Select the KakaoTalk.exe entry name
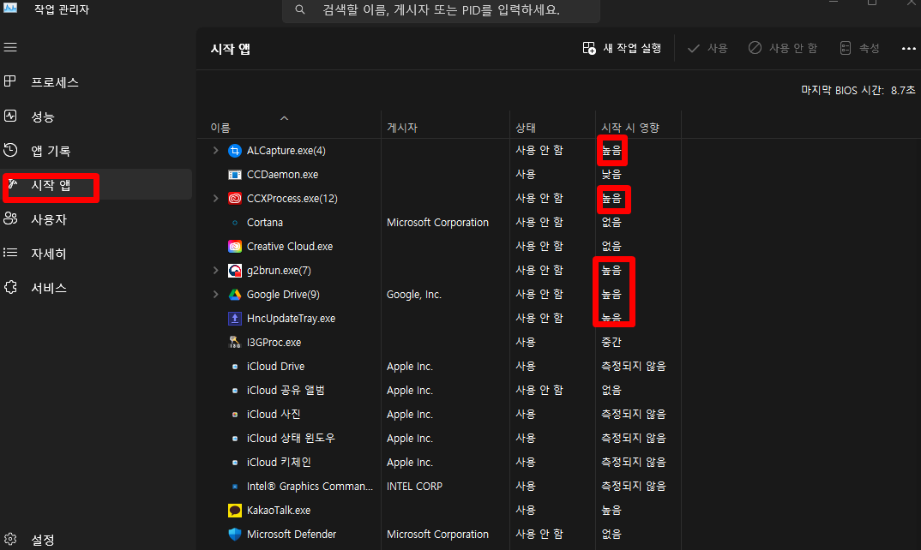This screenshot has height=550, width=921. (x=279, y=511)
